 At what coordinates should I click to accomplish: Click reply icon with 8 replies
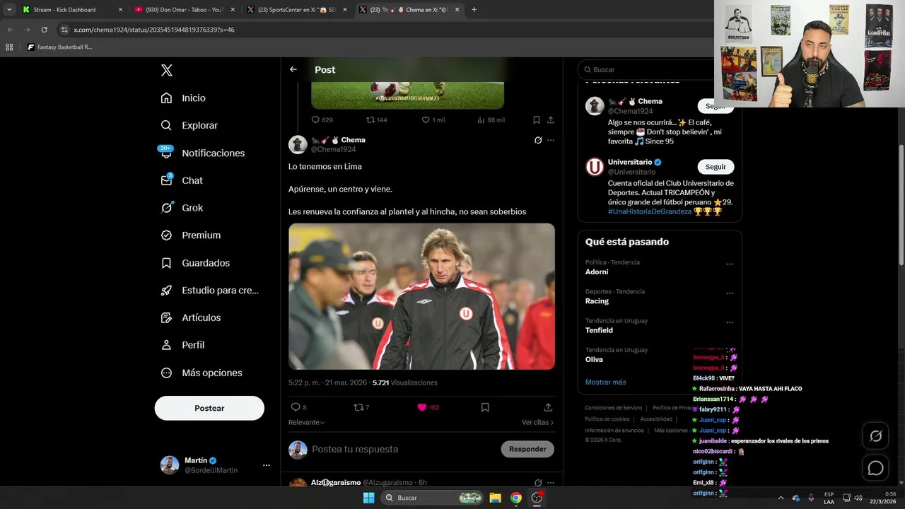coord(296,407)
